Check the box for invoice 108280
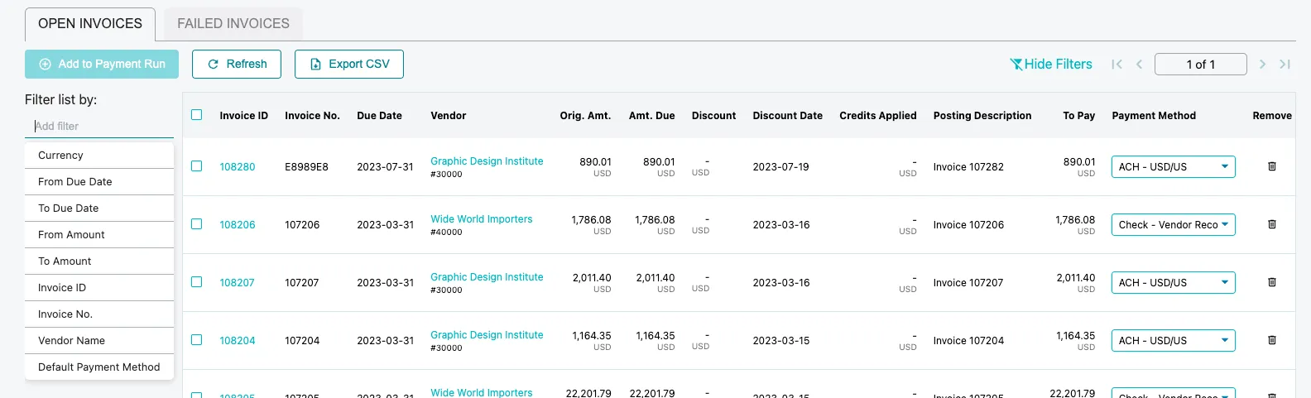 (196, 165)
